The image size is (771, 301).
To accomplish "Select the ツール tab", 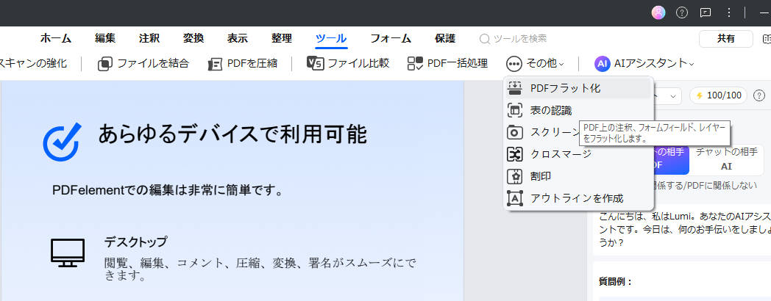I will point(331,38).
